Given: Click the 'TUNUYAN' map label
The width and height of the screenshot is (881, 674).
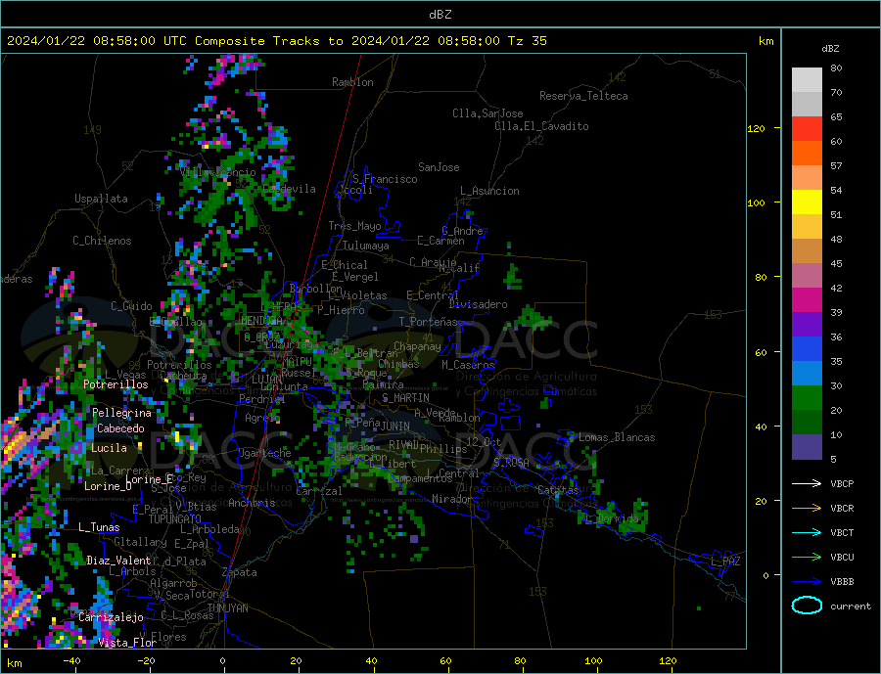Looking at the screenshot, I should point(227,608).
